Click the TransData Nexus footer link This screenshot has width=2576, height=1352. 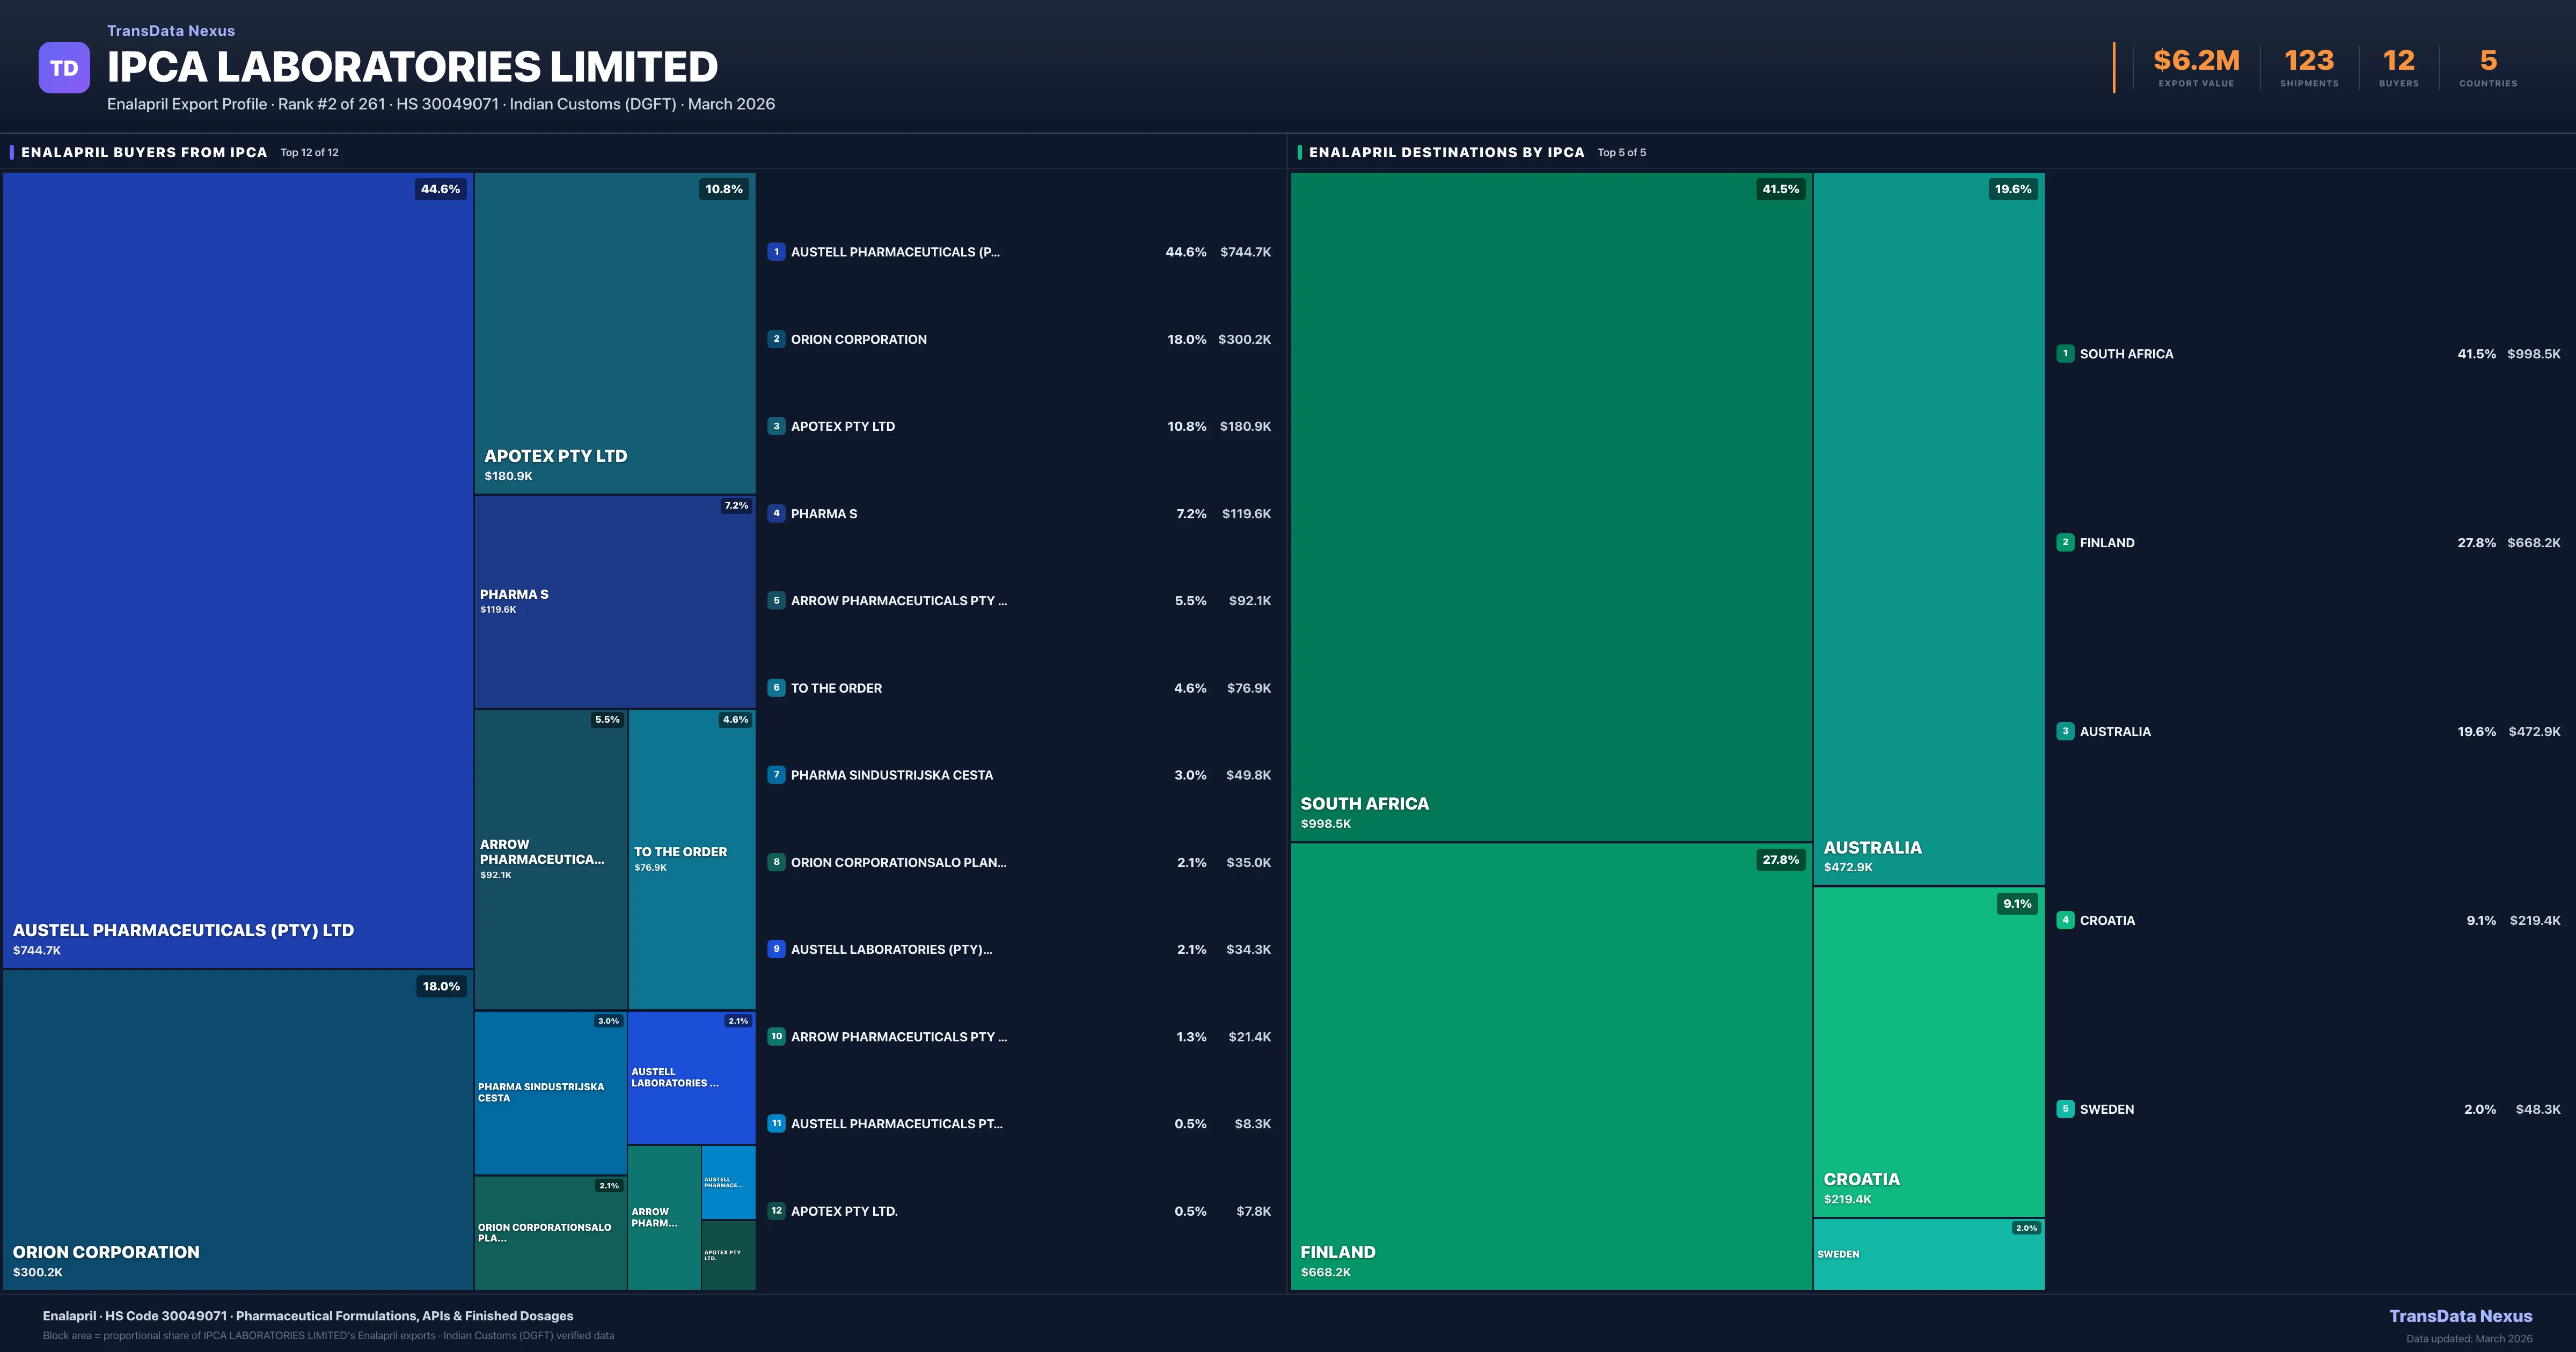(x=2460, y=1316)
